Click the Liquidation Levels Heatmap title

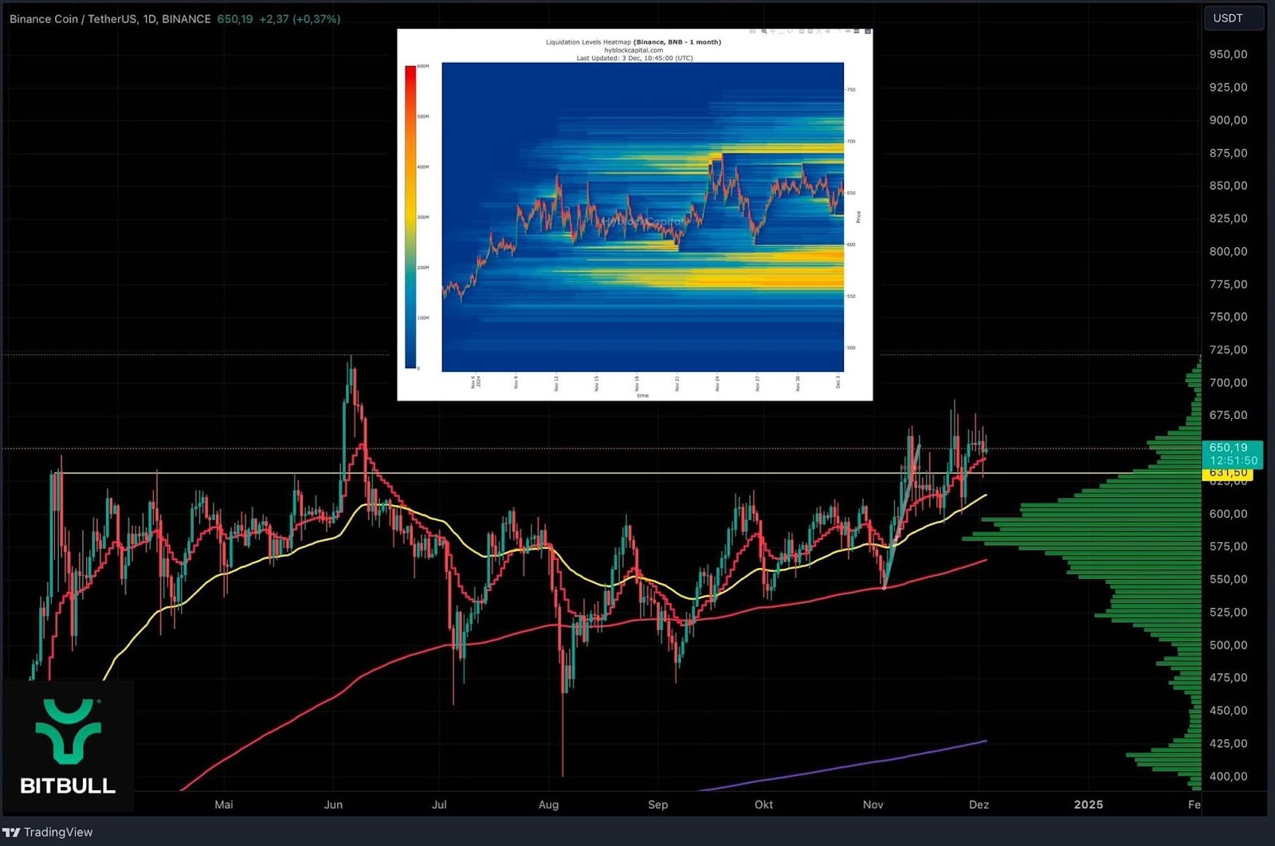(x=634, y=42)
